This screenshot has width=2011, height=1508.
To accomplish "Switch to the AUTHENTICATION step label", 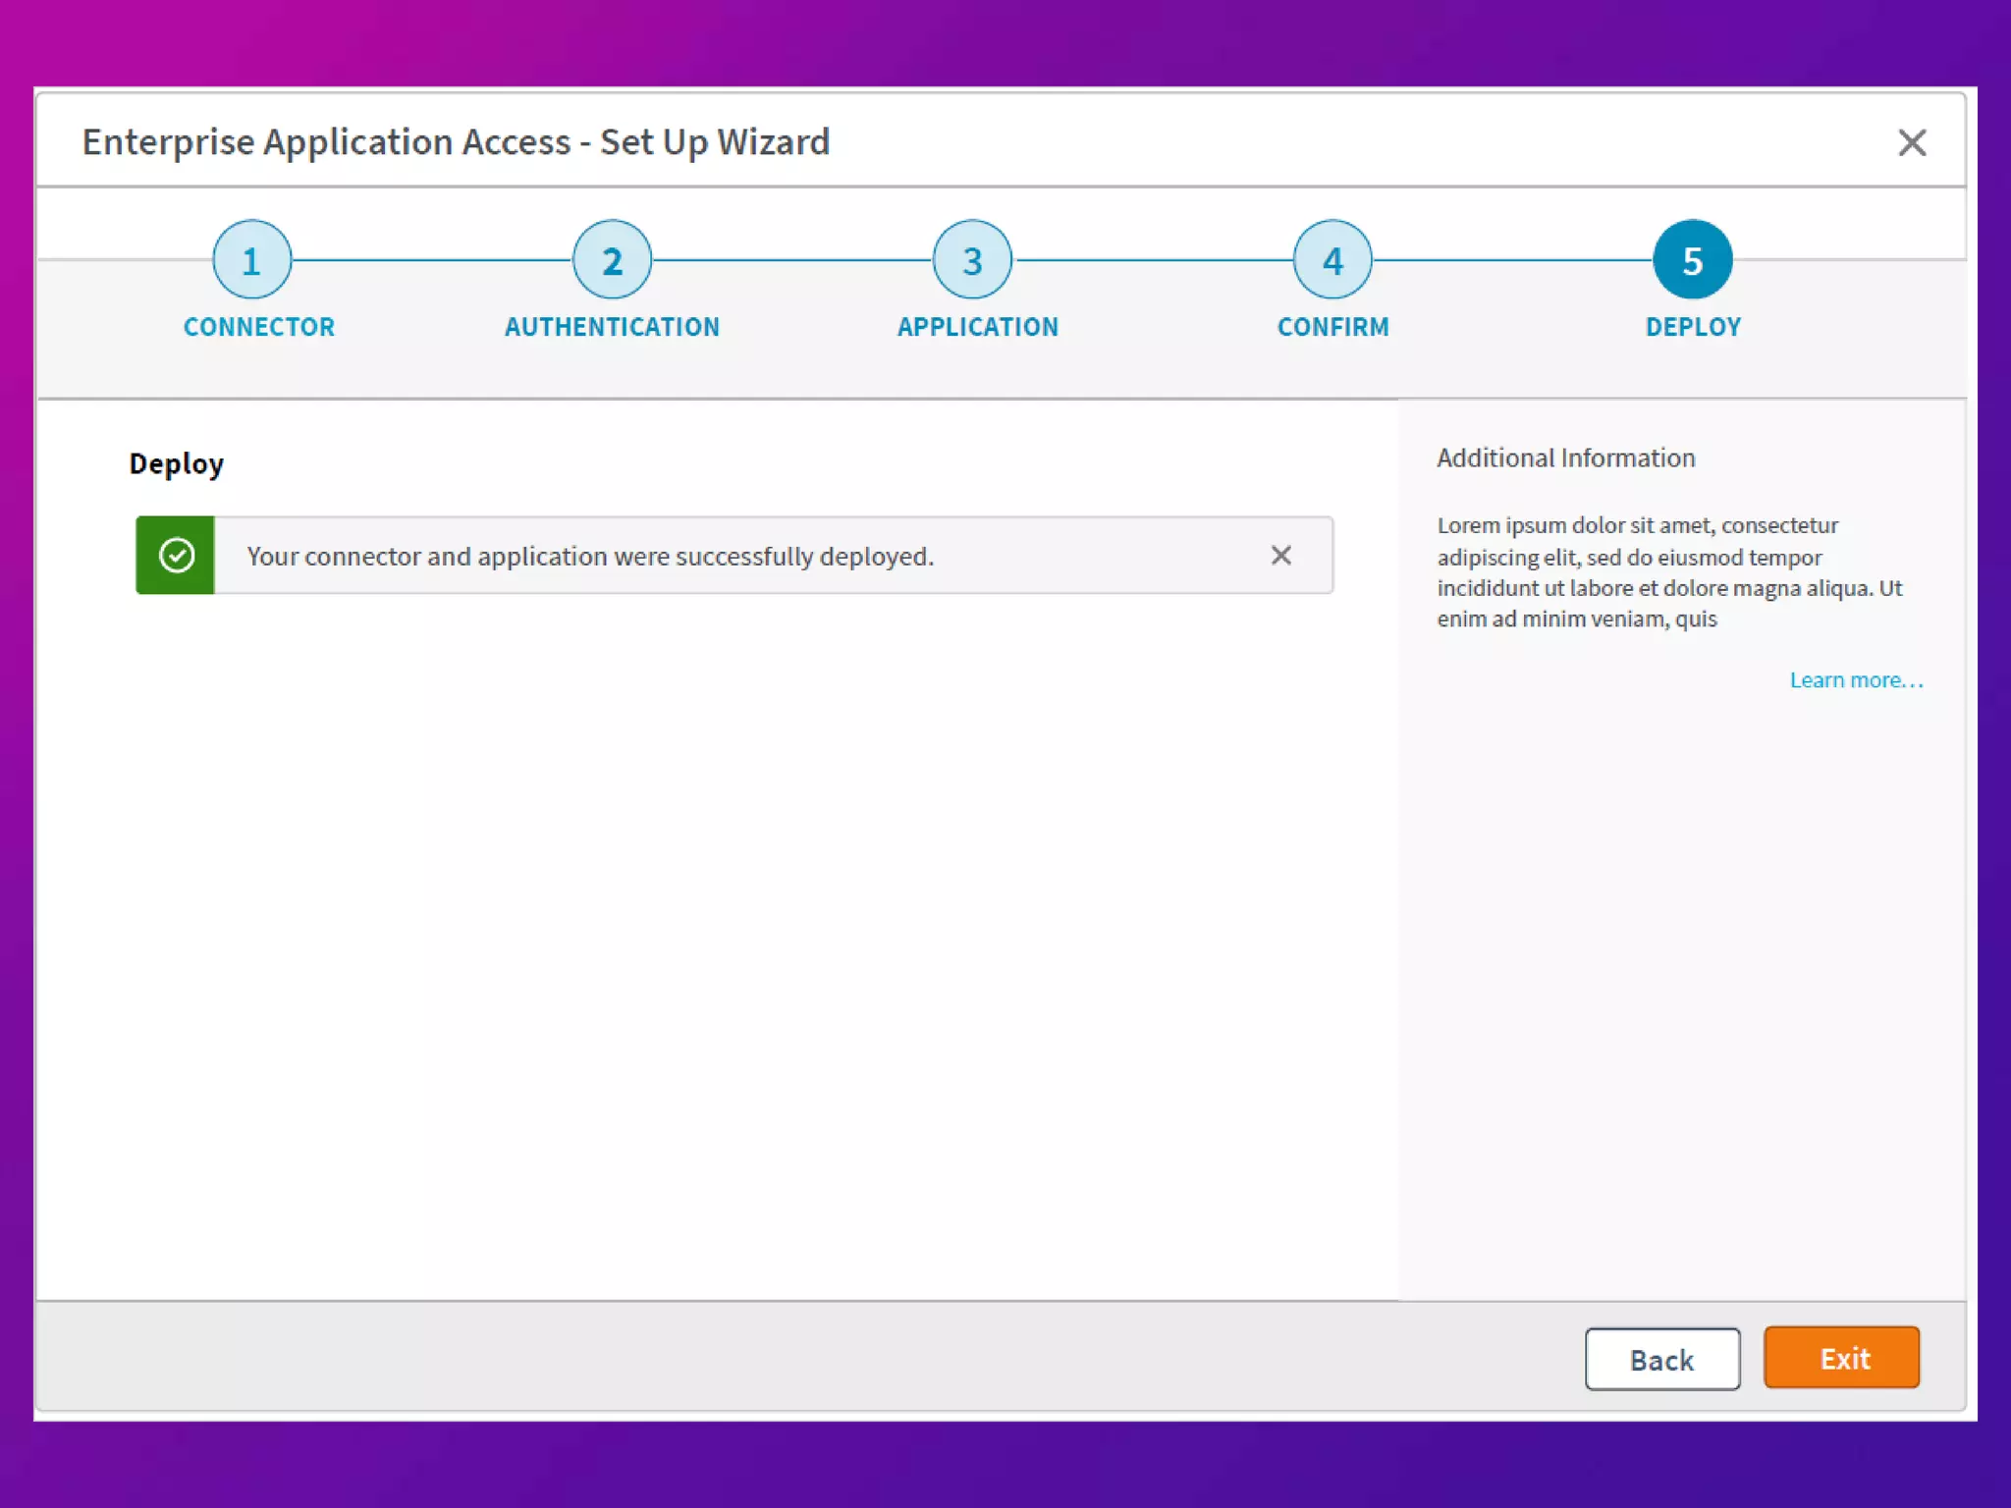I will point(612,327).
